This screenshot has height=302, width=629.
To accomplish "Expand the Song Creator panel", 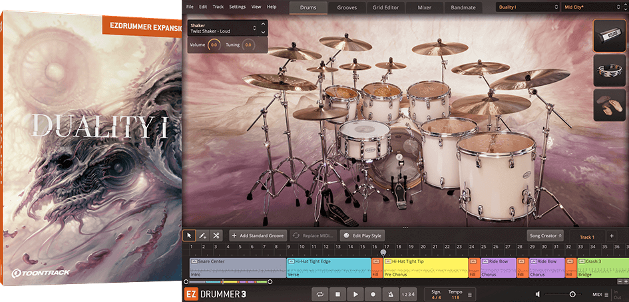I will (545, 236).
